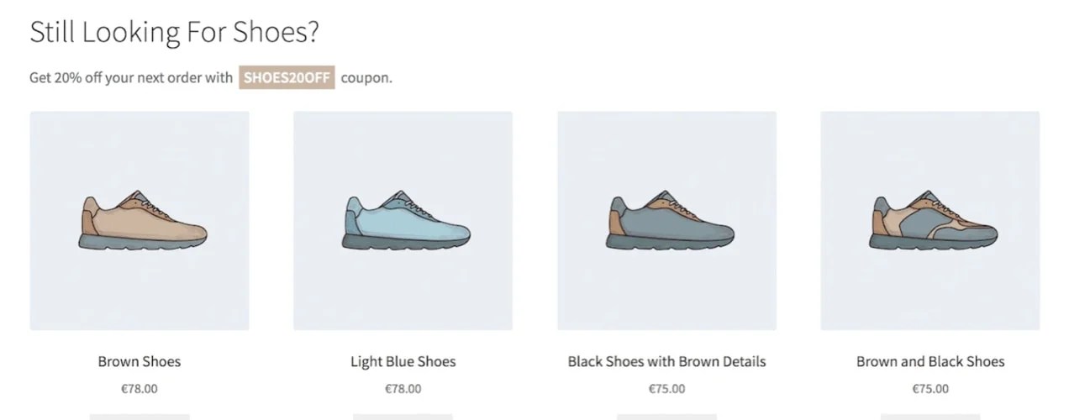Click the €78.00 price under Brown Shoes

(140, 389)
